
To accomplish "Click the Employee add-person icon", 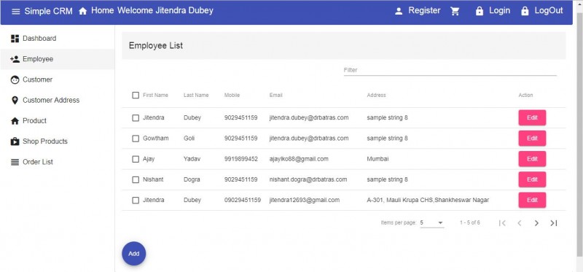I will pyautogui.click(x=15, y=59).
